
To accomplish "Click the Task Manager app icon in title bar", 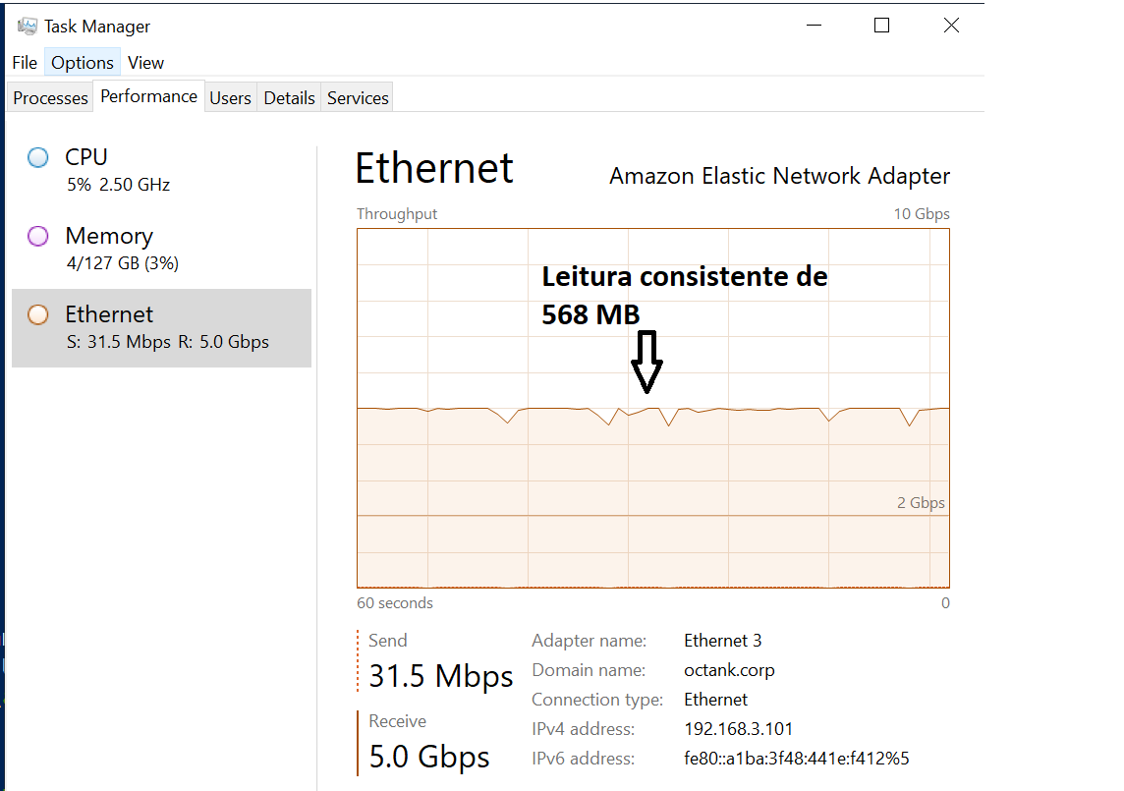I will [28, 27].
